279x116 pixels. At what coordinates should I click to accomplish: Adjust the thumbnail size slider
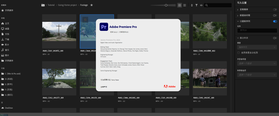(x=166, y=5)
